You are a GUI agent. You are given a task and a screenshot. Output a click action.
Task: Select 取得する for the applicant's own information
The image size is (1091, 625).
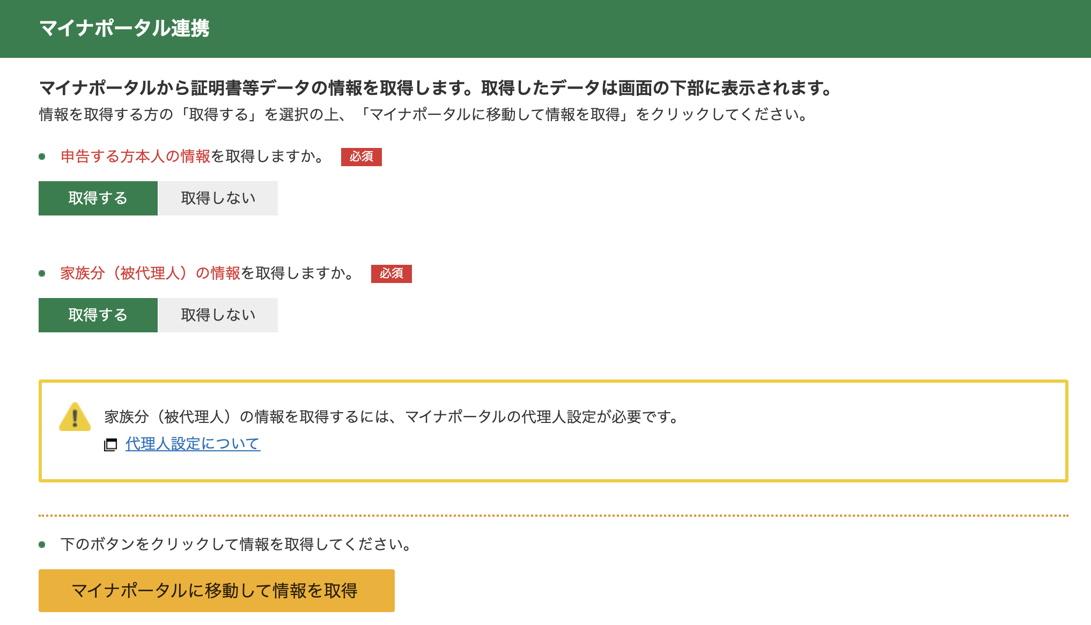(98, 198)
